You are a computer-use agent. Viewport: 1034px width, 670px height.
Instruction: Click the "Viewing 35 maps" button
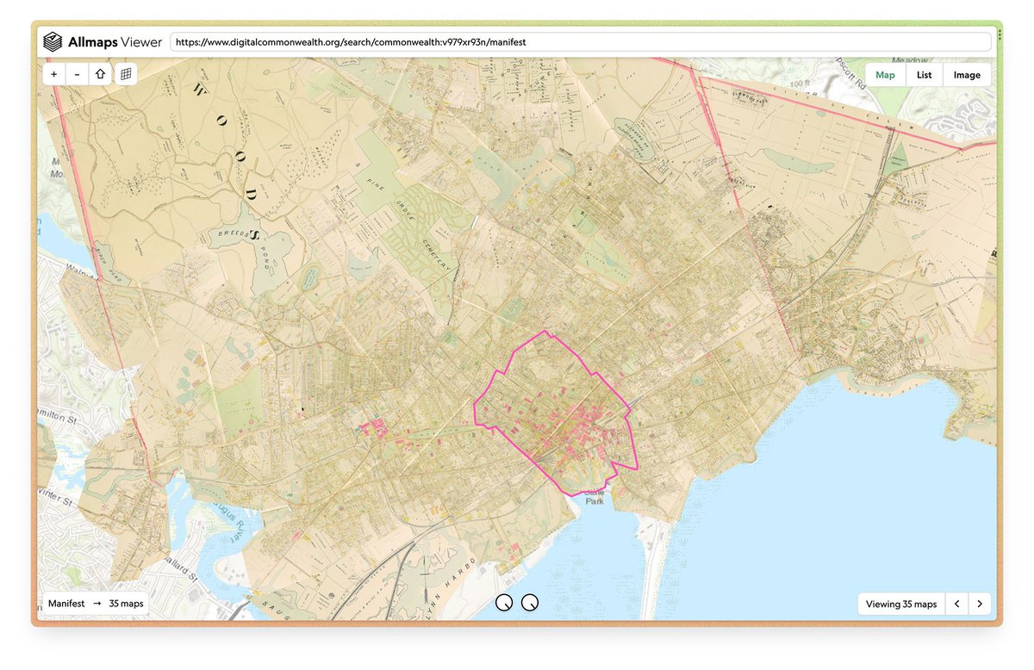(x=900, y=604)
